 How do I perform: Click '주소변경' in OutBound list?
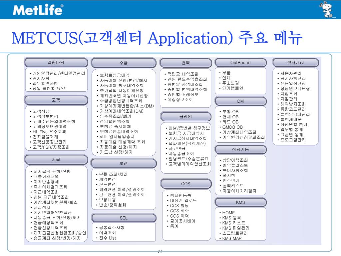[230, 83]
